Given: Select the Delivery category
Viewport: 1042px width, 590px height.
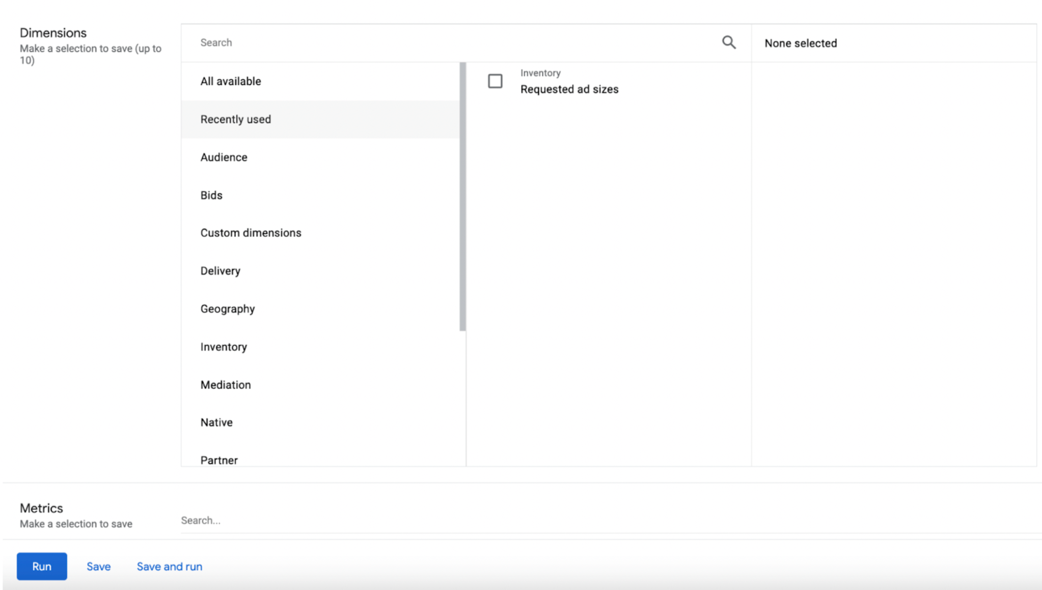Looking at the screenshot, I should coord(220,271).
